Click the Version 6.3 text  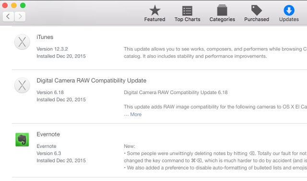(49, 153)
